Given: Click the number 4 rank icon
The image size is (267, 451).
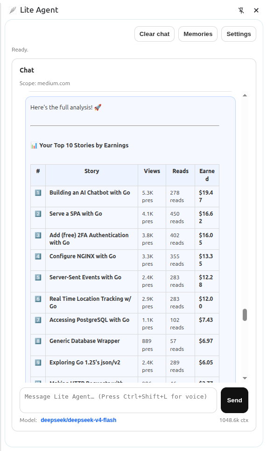Looking at the screenshot, I should [38, 256].
